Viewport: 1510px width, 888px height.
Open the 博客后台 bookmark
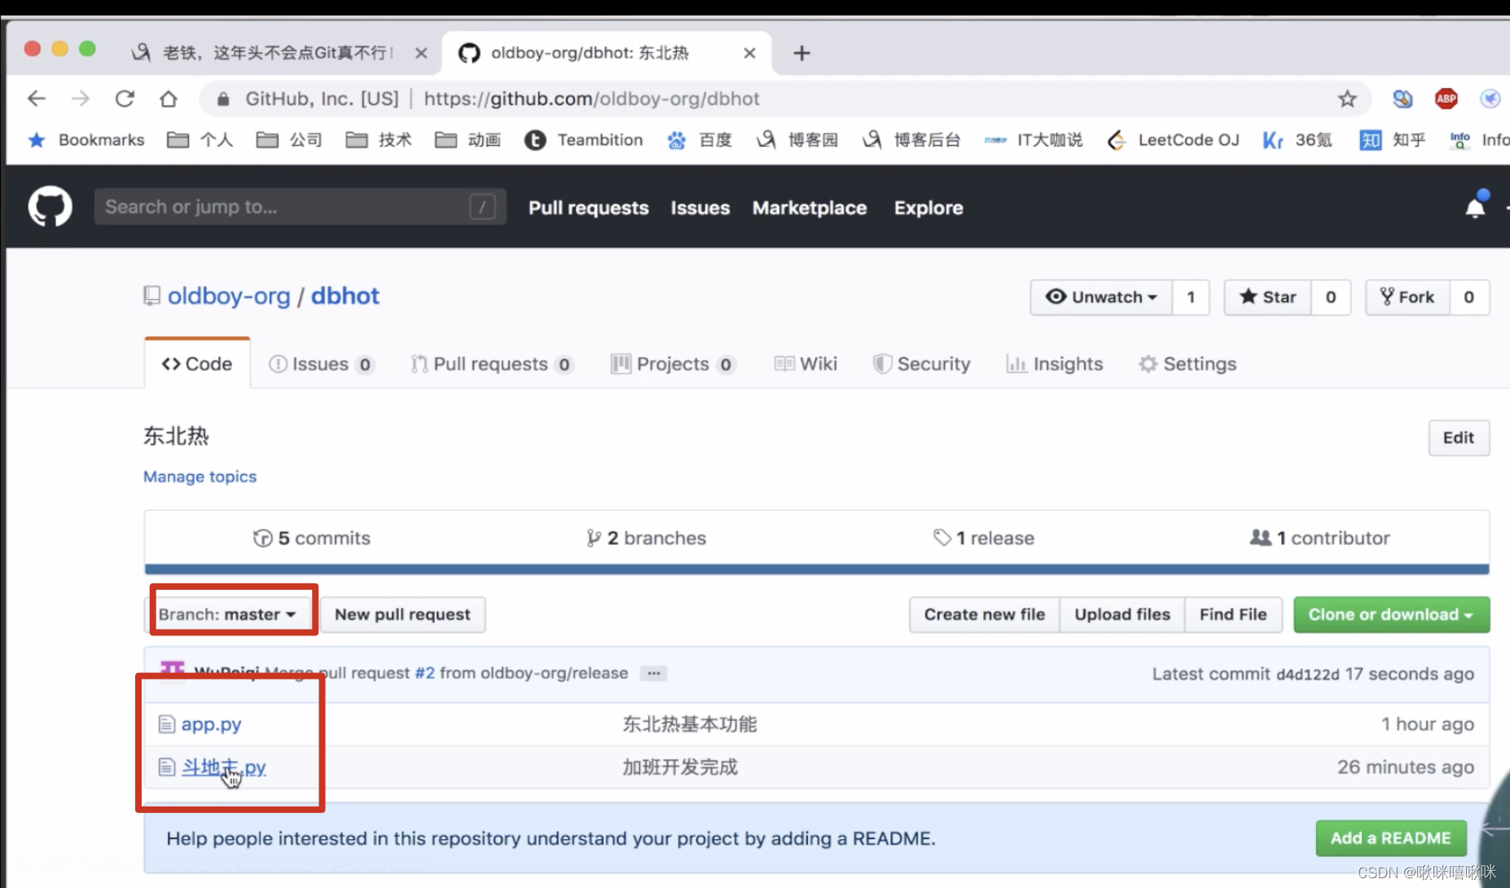coord(911,140)
